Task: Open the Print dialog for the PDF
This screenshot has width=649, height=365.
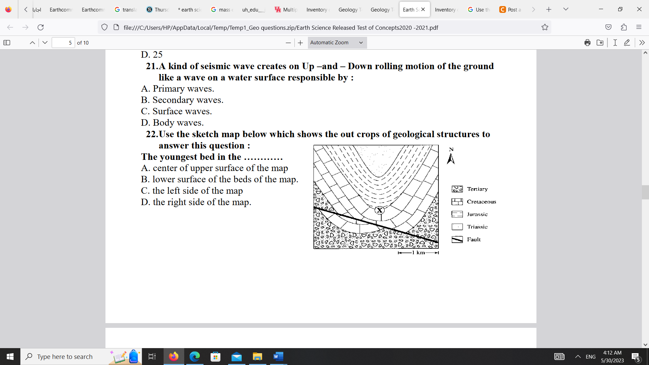Action: click(587, 43)
